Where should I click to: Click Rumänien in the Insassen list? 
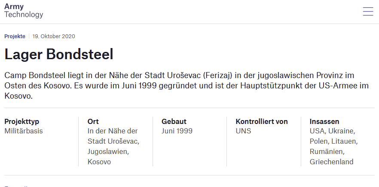coord(327,152)
